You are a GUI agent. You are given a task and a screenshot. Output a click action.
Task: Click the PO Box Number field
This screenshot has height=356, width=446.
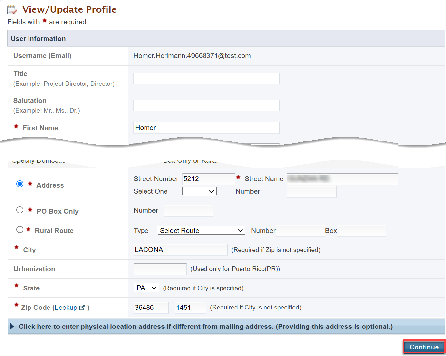188,211
